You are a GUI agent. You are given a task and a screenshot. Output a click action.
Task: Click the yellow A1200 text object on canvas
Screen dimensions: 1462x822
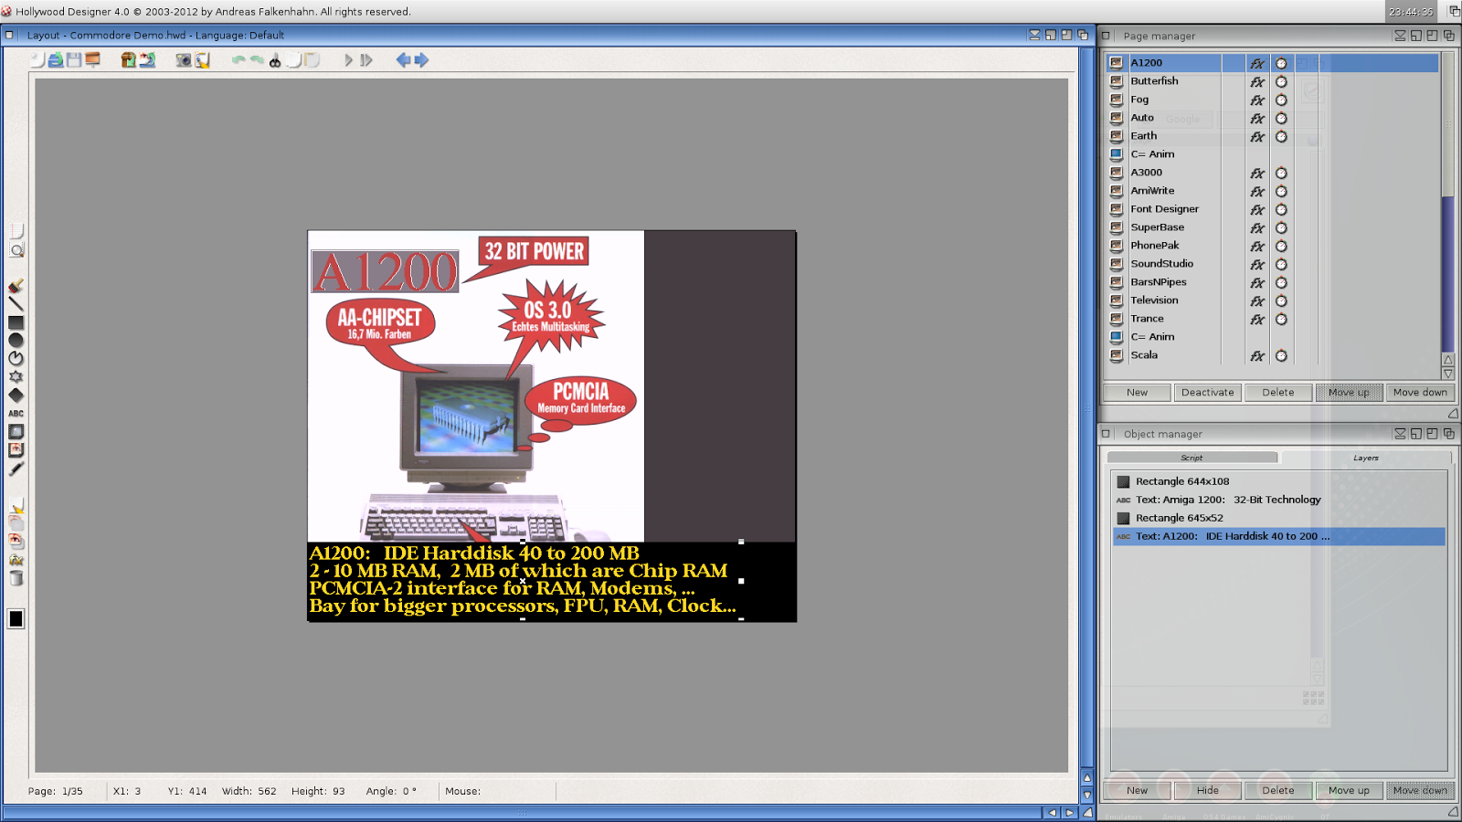tap(522, 579)
